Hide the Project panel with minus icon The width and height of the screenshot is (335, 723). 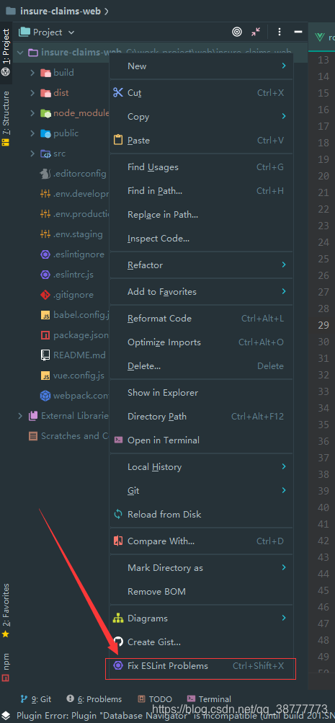pyautogui.click(x=298, y=32)
